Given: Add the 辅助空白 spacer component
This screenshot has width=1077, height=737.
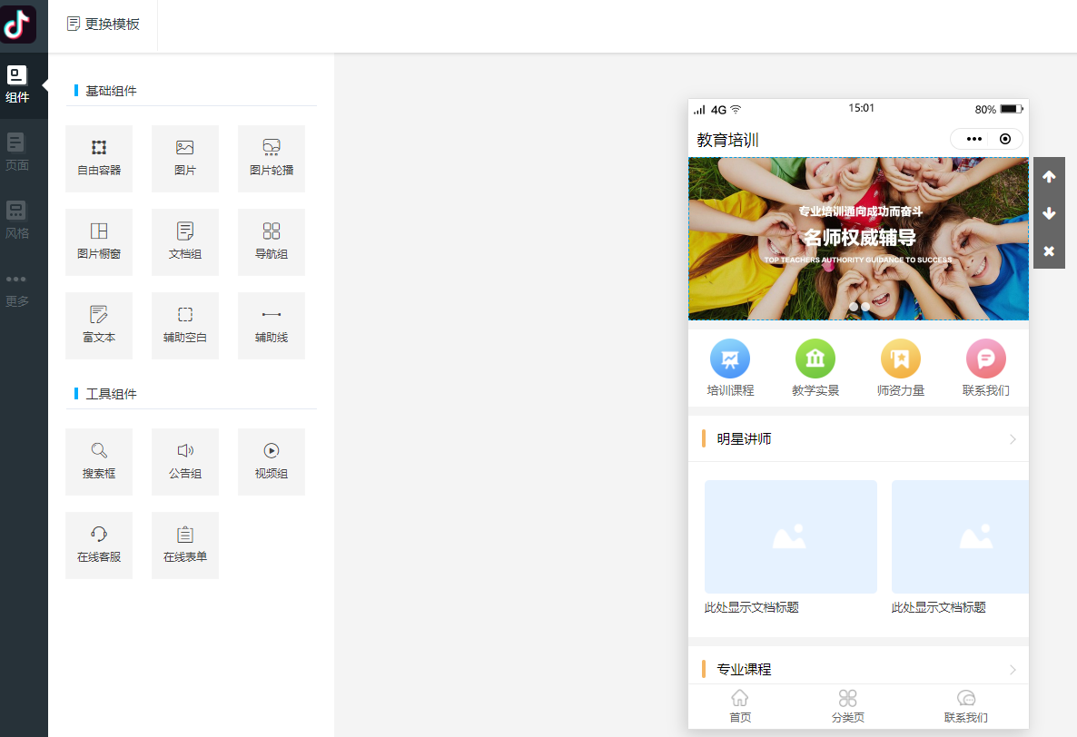Looking at the screenshot, I should [x=185, y=326].
